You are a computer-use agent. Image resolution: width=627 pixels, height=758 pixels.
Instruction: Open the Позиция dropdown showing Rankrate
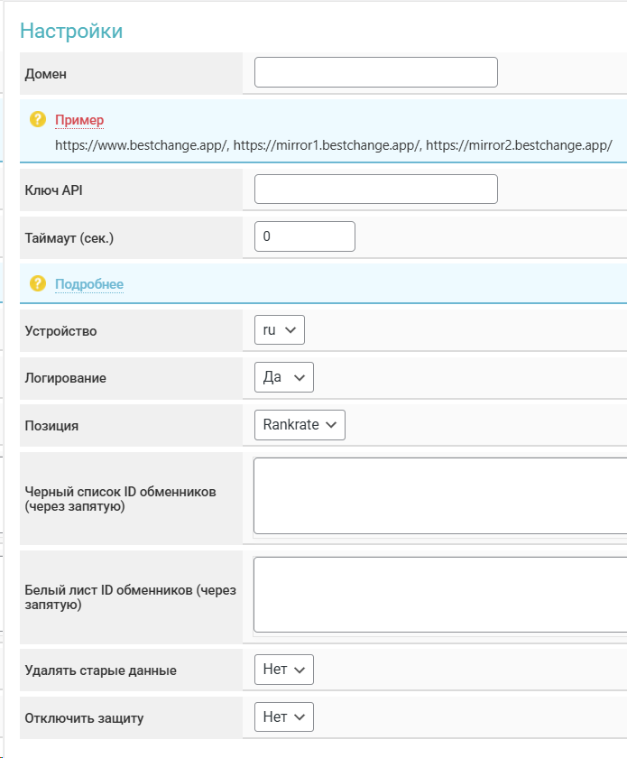pyautogui.click(x=300, y=424)
